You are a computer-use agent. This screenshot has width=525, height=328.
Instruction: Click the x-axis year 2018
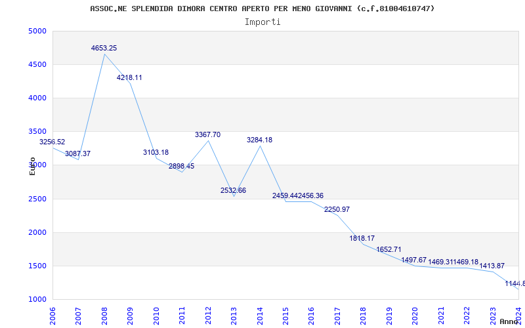pyautogui.click(x=364, y=316)
